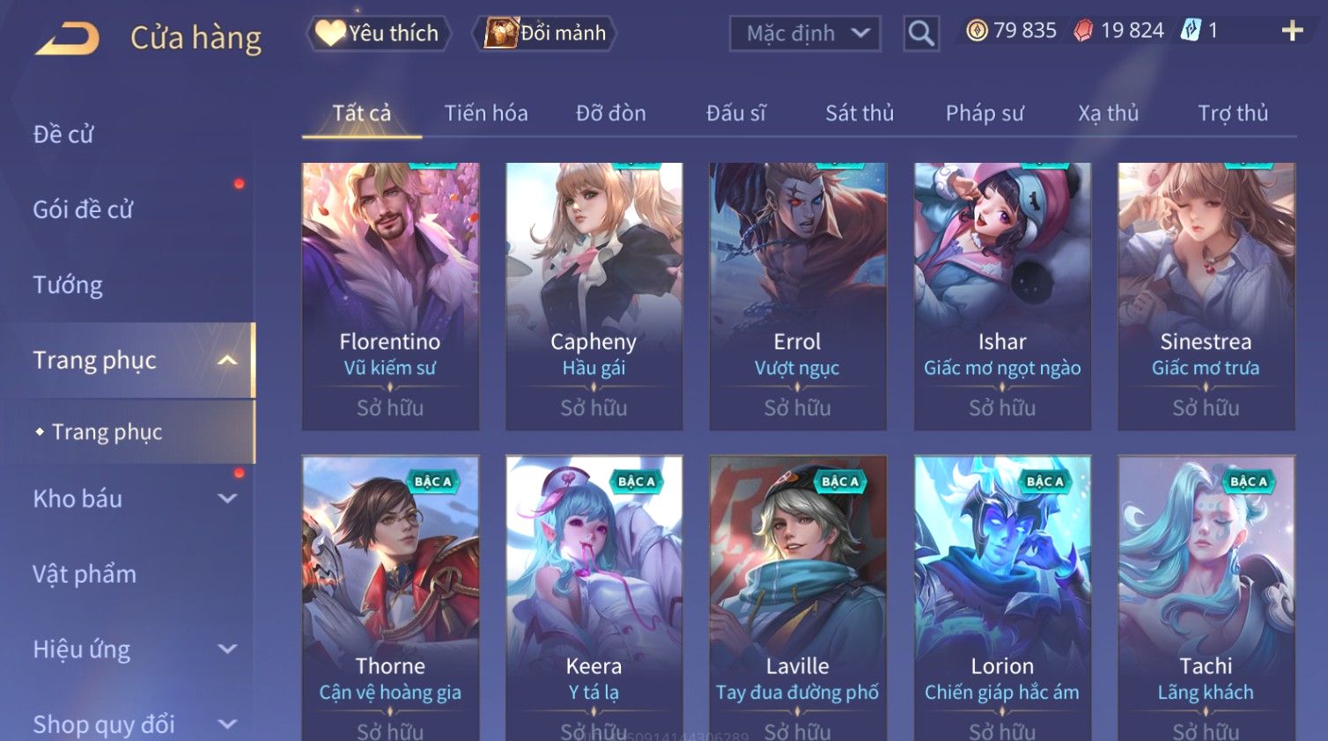This screenshot has width=1328, height=741.
Task: Go to Gói đề cử menu
Action: tap(83, 209)
